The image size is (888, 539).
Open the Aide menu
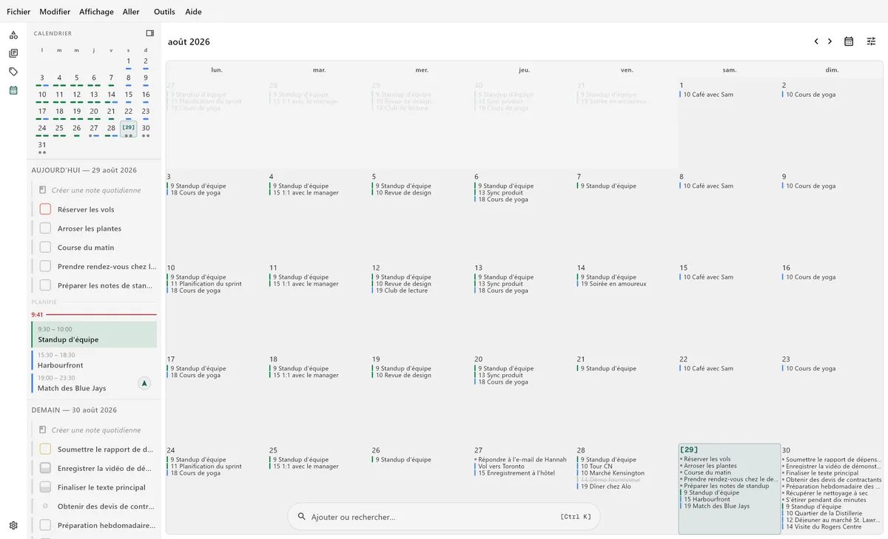(x=193, y=12)
